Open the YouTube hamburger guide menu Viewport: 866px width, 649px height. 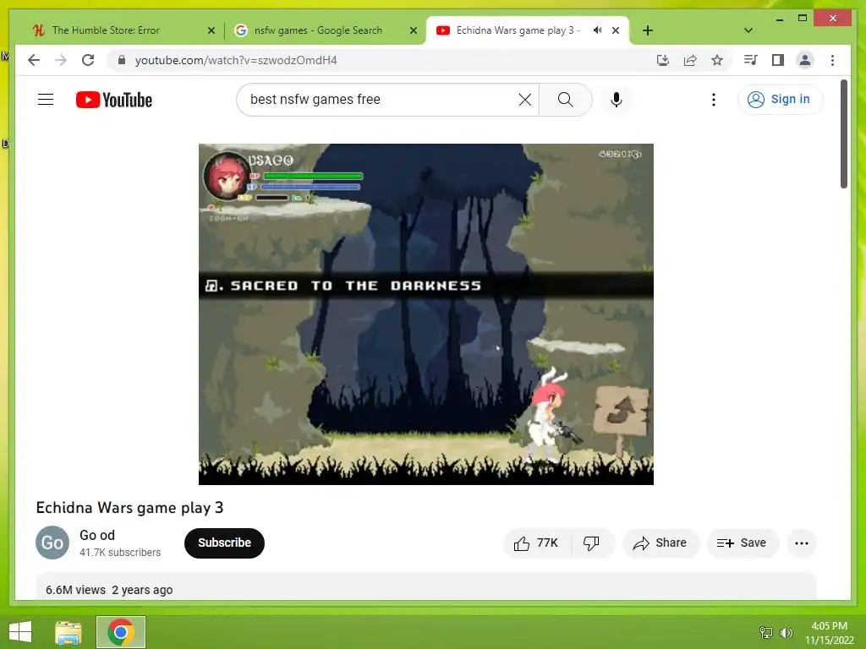tap(46, 100)
